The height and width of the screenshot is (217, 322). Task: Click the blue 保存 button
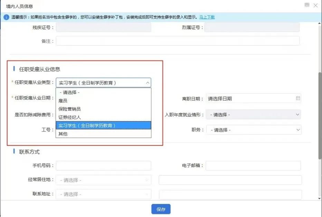161,209
